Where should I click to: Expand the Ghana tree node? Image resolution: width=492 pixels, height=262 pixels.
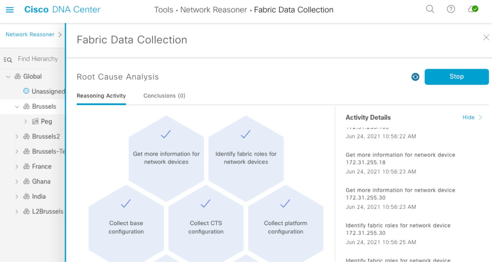point(17,181)
